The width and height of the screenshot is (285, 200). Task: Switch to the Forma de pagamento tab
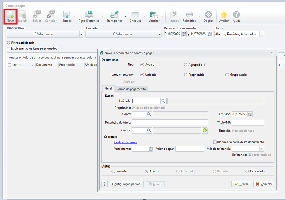coord(131,89)
